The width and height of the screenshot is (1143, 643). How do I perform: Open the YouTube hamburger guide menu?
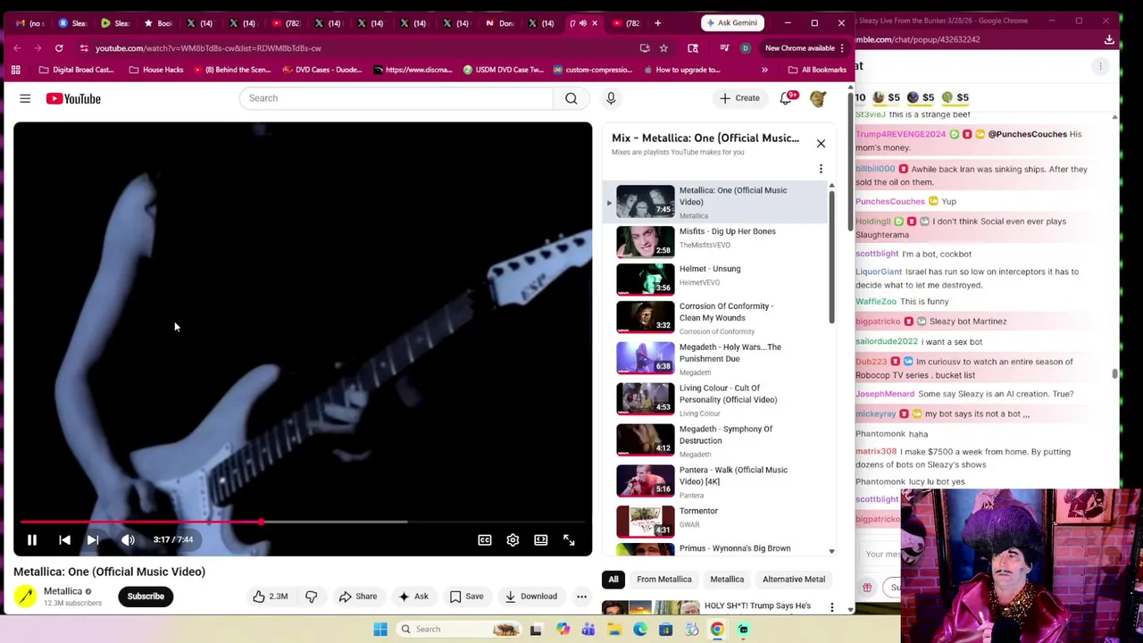pyautogui.click(x=25, y=98)
